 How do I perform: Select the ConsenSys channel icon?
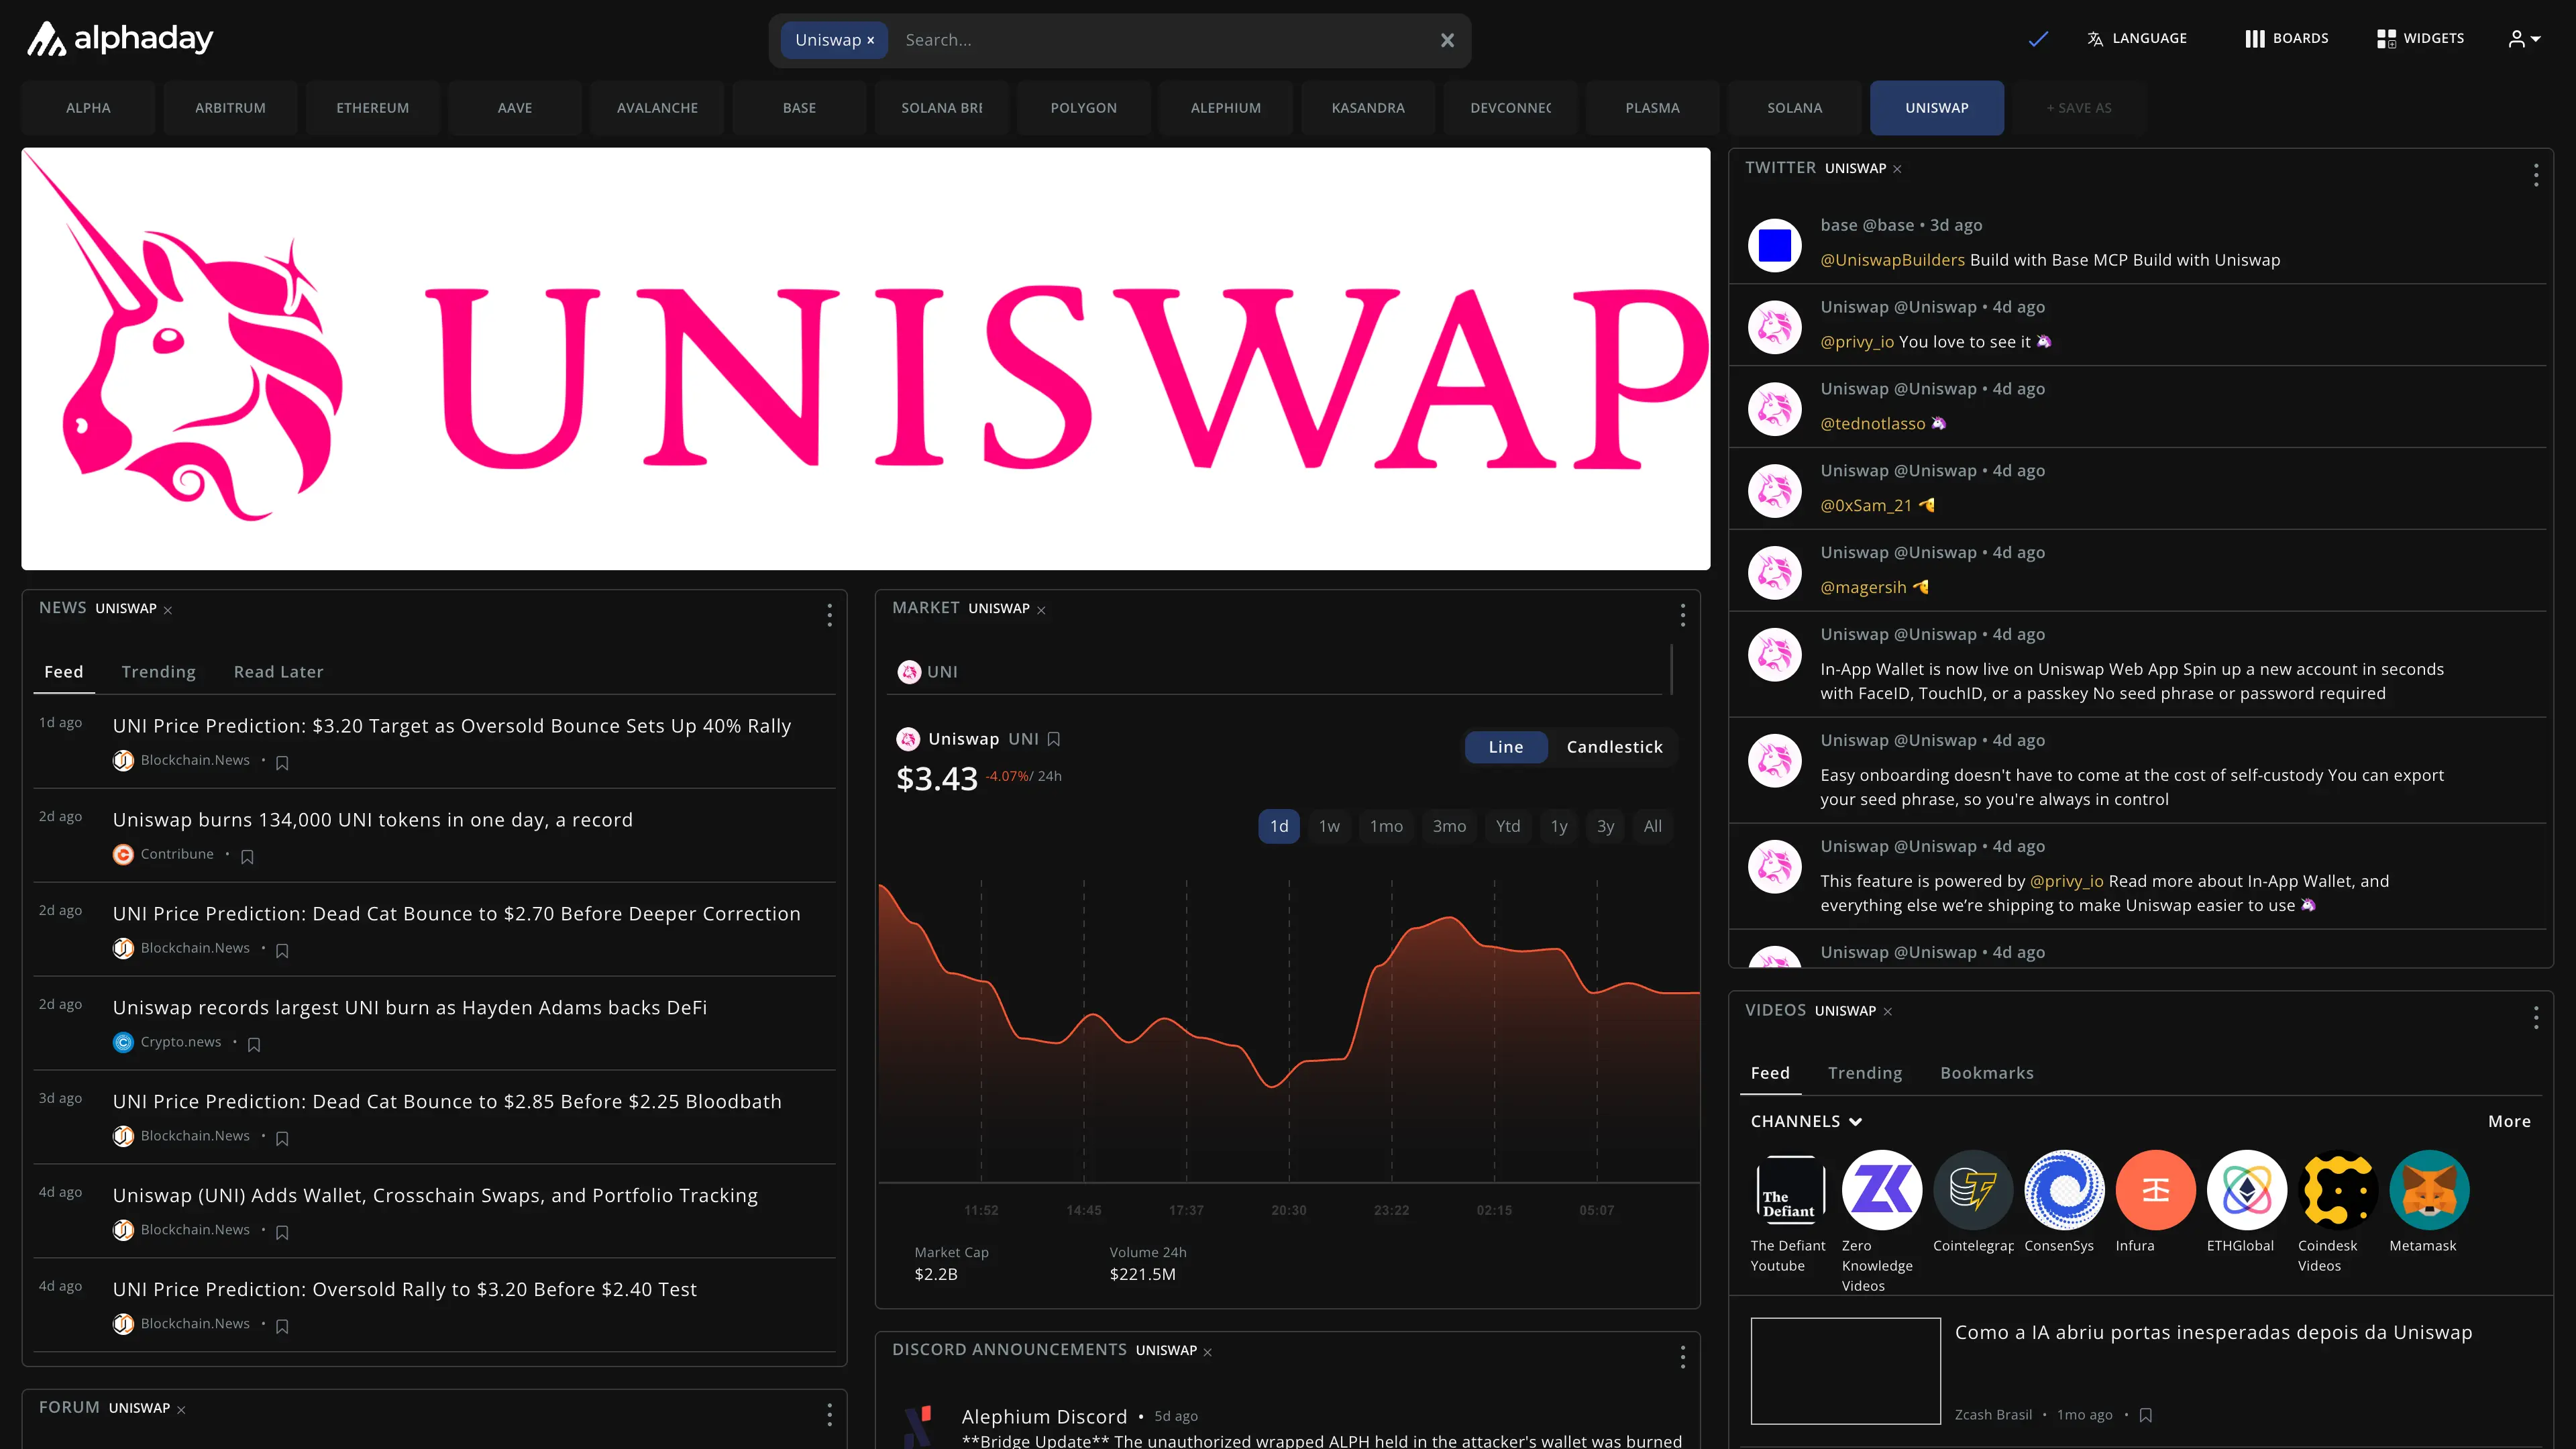click(x=2064, y=1189)
